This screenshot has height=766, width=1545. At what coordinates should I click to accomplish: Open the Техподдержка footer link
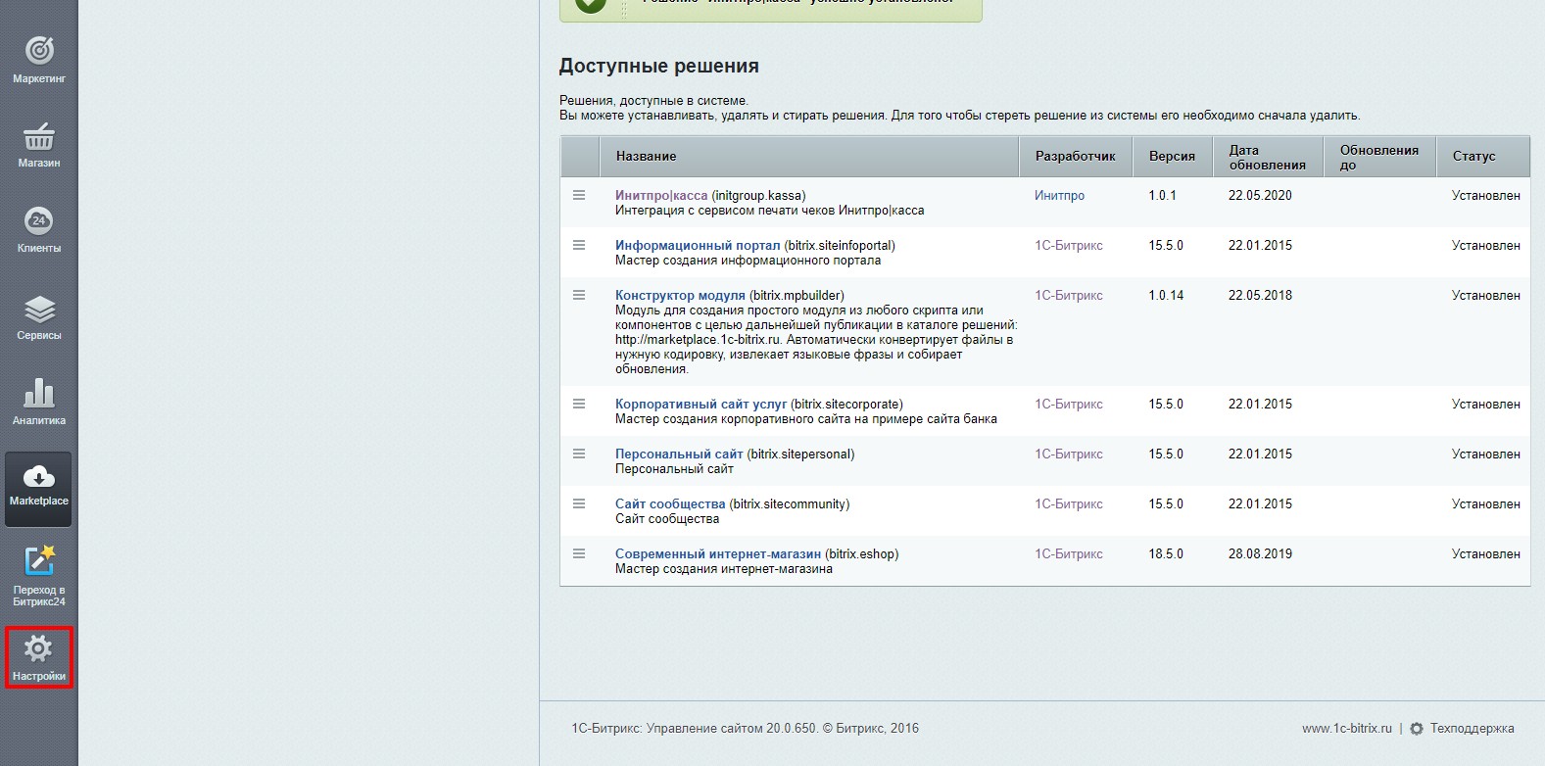(x=1473, y=729)
